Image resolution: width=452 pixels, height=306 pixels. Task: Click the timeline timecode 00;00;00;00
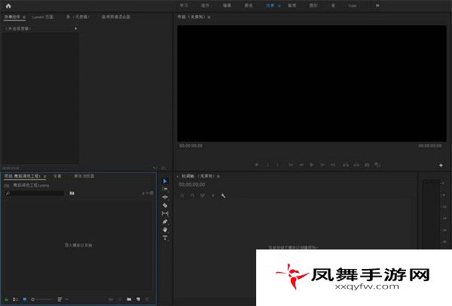[x=192, y=185]
